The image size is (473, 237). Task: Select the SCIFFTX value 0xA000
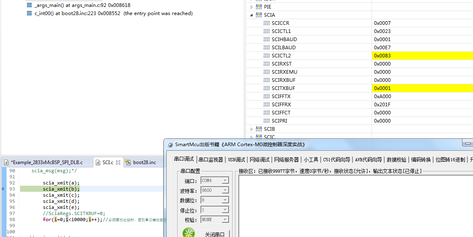(382, 96)
